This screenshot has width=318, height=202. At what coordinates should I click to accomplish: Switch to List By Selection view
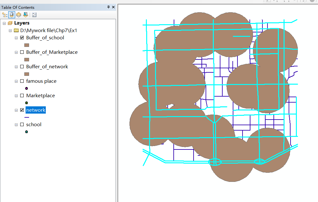[26, 15]
